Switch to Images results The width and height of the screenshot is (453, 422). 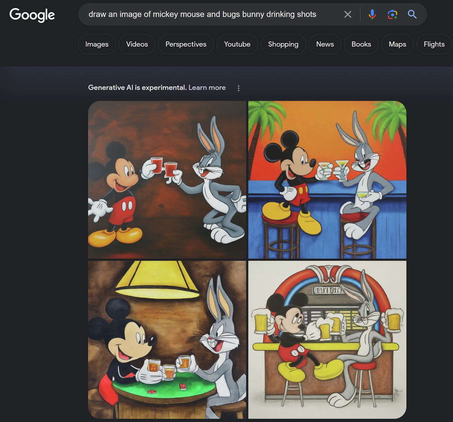[97, 44]
